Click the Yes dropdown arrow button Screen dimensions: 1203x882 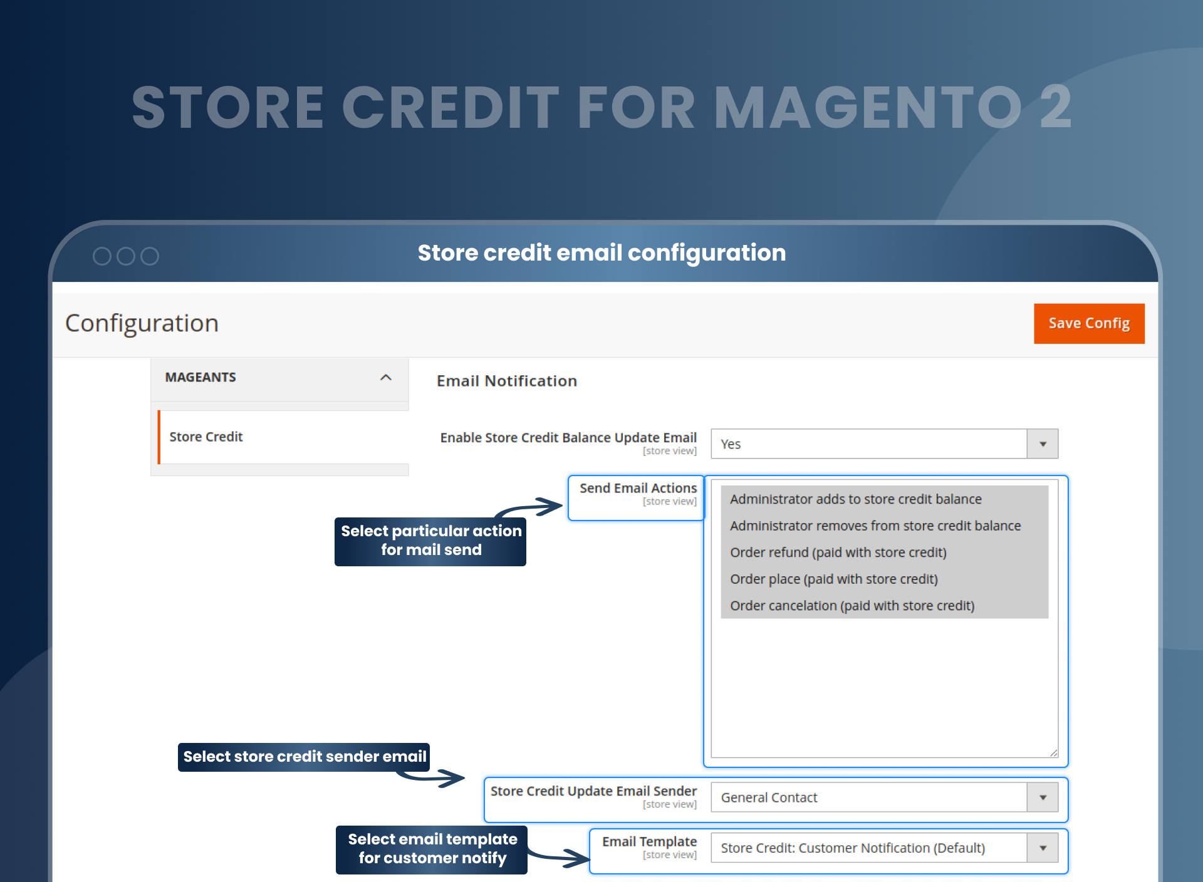pyautogui.click(x=1043, y=444)
